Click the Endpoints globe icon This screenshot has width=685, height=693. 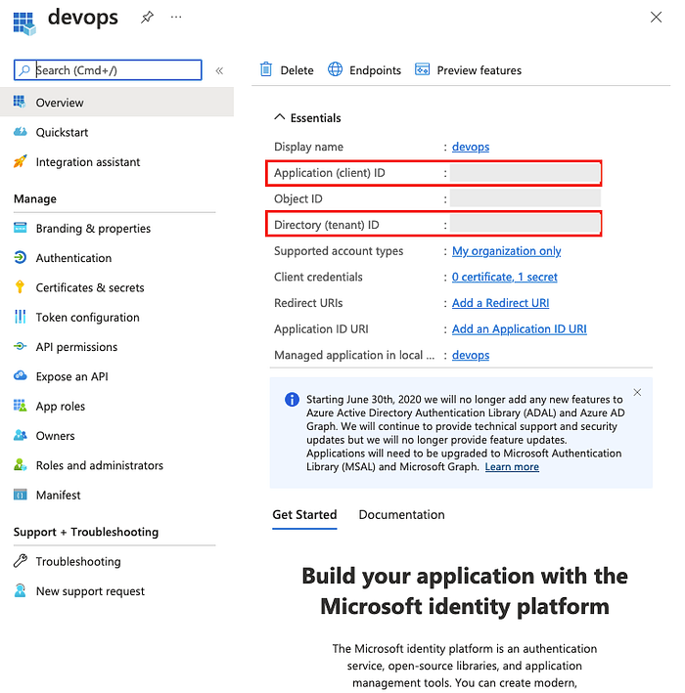pyautogui.click(x=335, y=69)
